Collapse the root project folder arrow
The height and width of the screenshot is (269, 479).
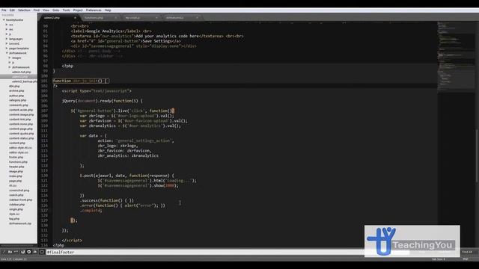coord(4,20)
